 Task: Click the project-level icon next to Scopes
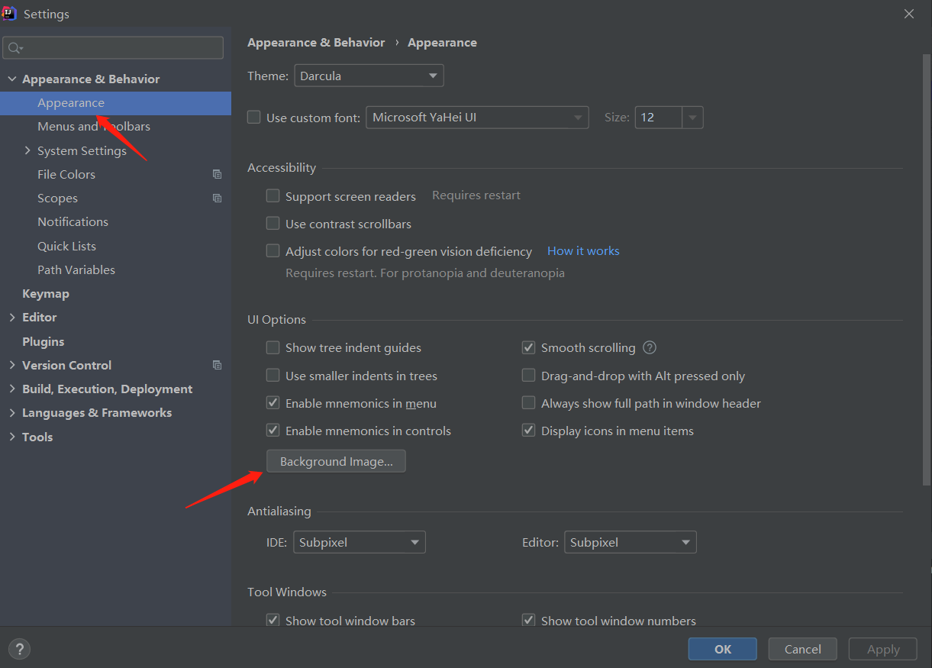pos(218,198)
